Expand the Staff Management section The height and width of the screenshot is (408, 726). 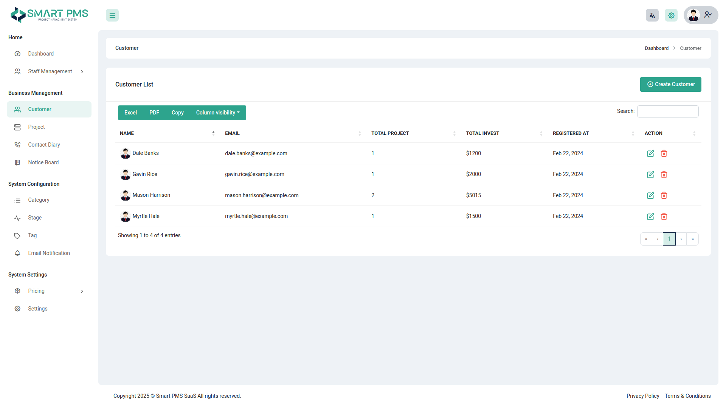[x=82, y=71]
